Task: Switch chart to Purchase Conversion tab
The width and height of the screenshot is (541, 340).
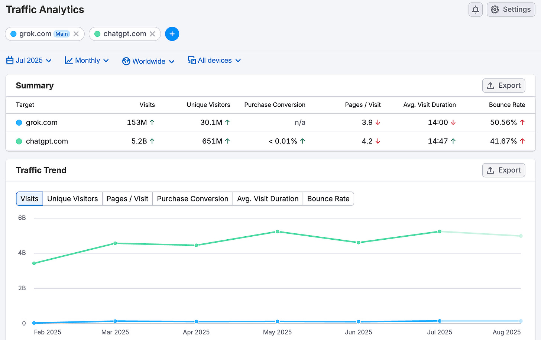Action: click(192, 199)
